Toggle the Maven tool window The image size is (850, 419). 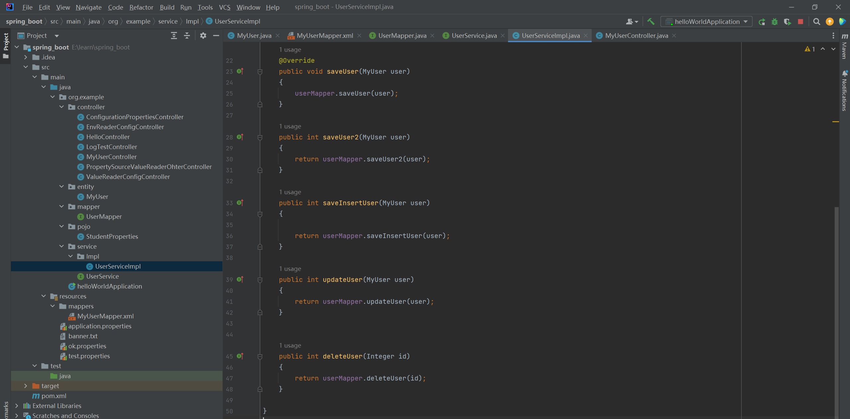coord(845,46)
